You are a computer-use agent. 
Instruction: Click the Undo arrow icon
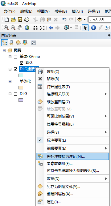(x=64, y=19)
